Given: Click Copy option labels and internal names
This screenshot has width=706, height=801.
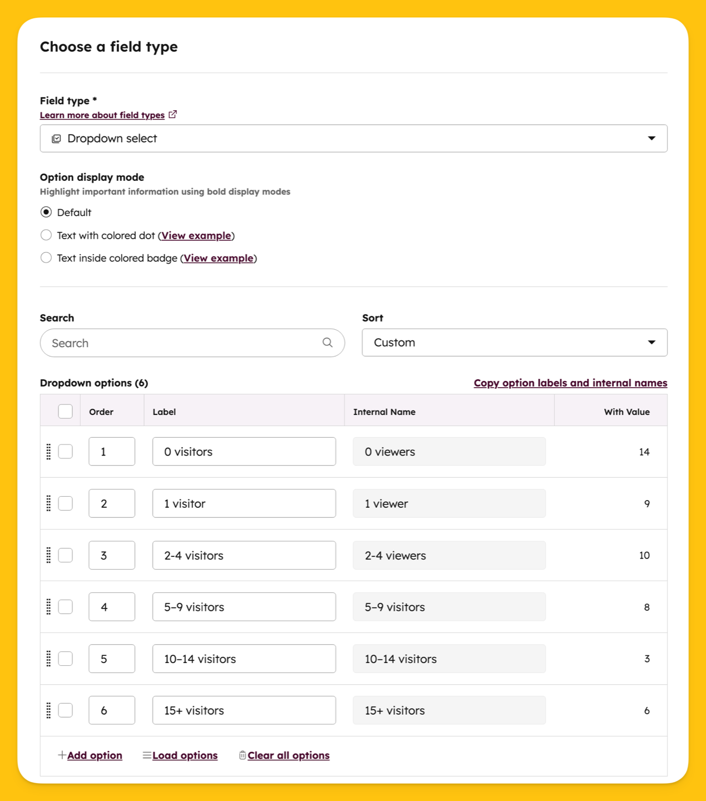Looking at the screenshot, I should [x=570, y=383].
